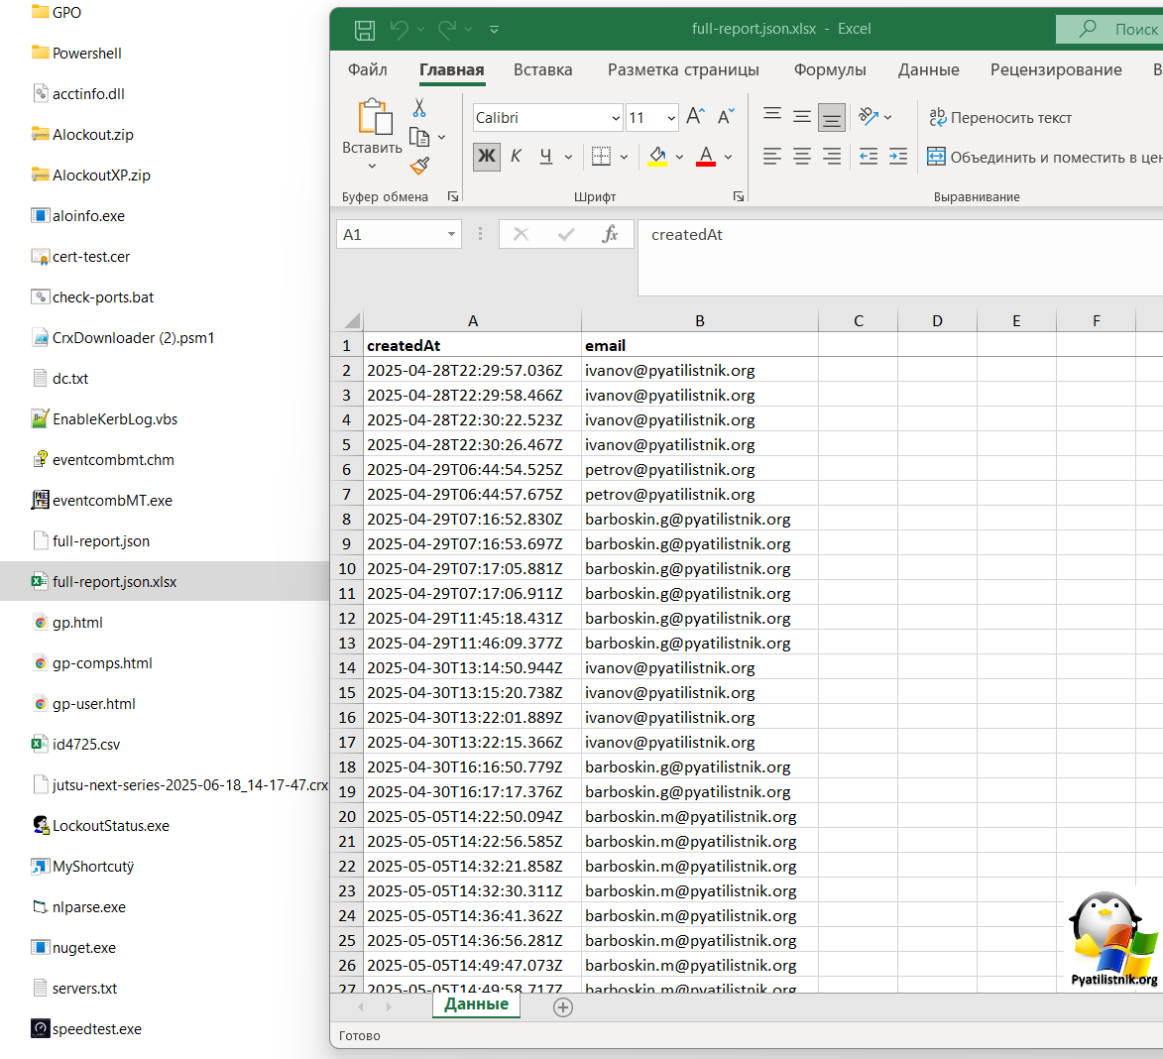The height and width of the screenshot is (1059, 1163).
Task: Click Объединить и поместить в центре button
Action: [x=1044, y=157]
